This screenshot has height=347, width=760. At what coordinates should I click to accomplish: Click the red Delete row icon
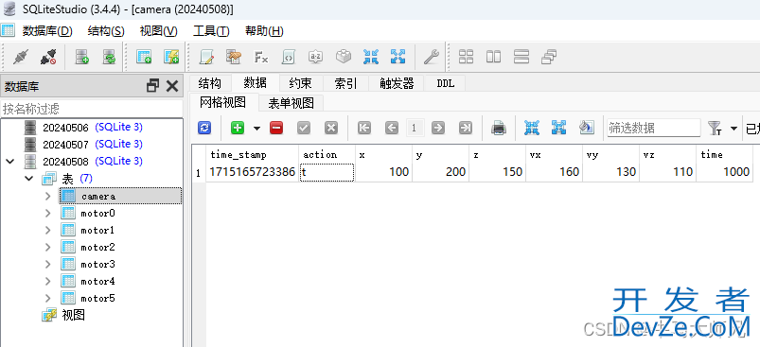point(276,129)
